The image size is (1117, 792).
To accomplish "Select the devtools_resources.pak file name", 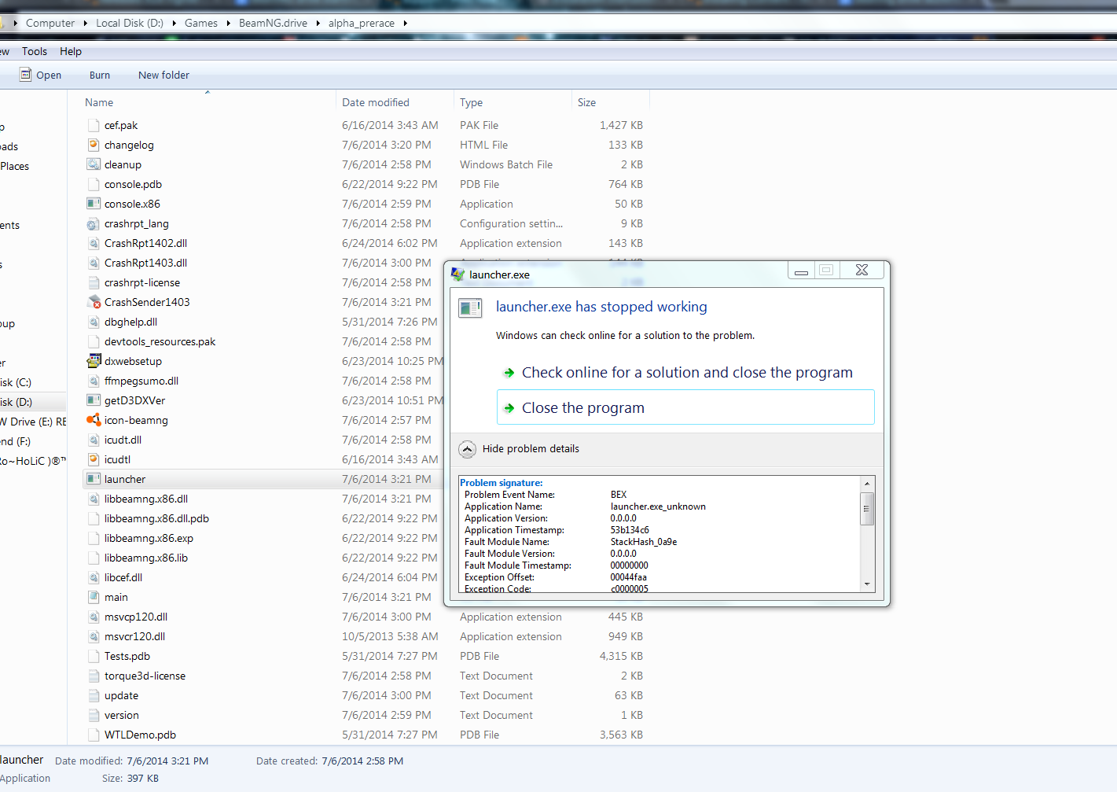I will [160, 341].
